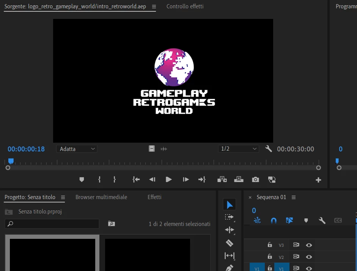
Task: Toggle nest sequence insert mode
Action: 257,220
